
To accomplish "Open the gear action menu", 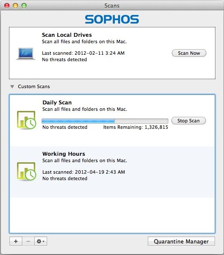I will pos(41,241).
